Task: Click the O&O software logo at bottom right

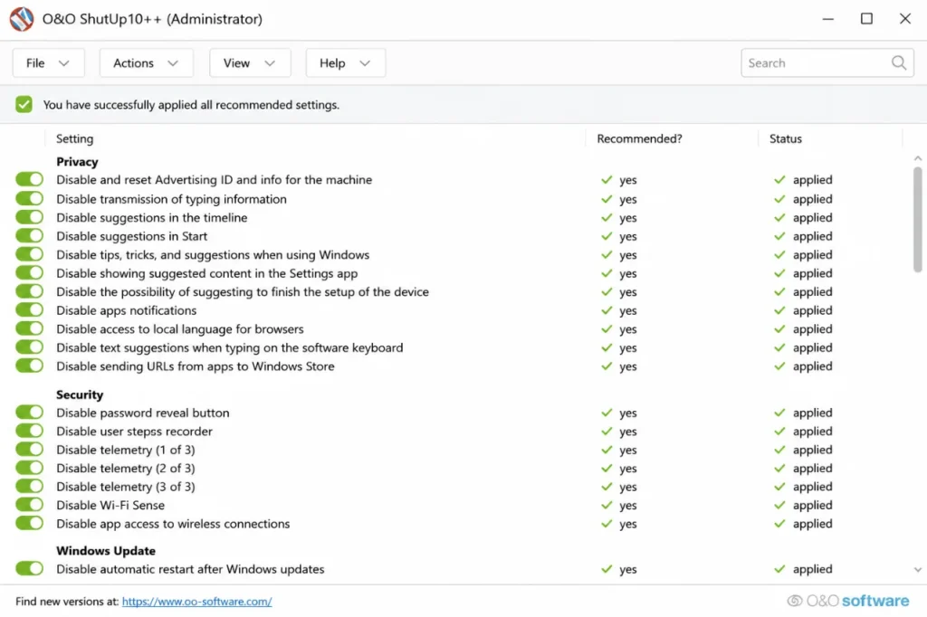Action: 847,601
